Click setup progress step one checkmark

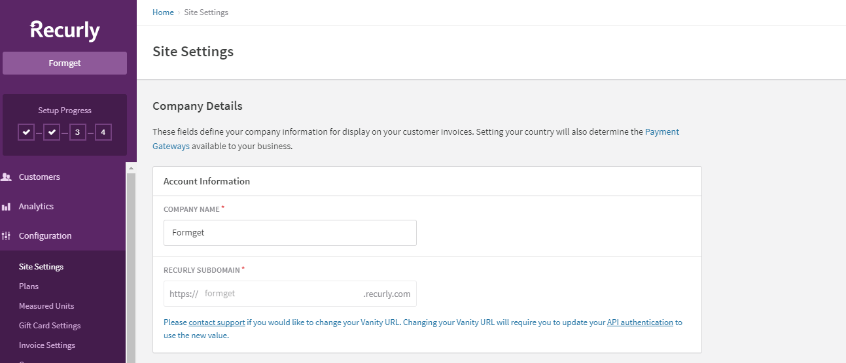pyautogui.click(x=26, y=132)
